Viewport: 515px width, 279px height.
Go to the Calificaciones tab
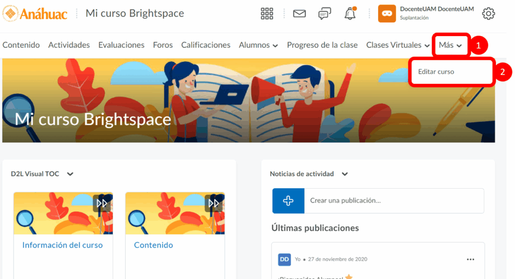[x=206, y=45]
